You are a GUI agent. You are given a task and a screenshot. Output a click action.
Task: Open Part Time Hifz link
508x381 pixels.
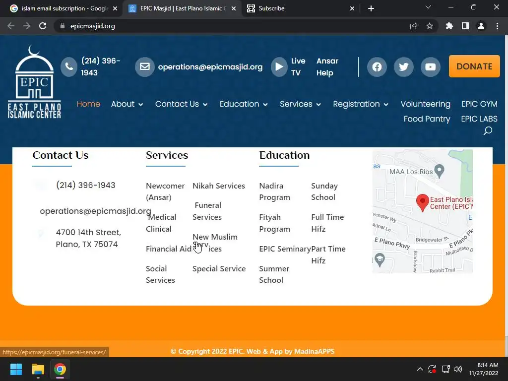pyautogui.click(x=328, y=254)
